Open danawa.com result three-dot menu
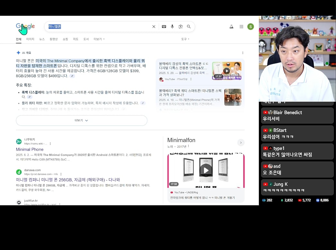 pos(61,174)
